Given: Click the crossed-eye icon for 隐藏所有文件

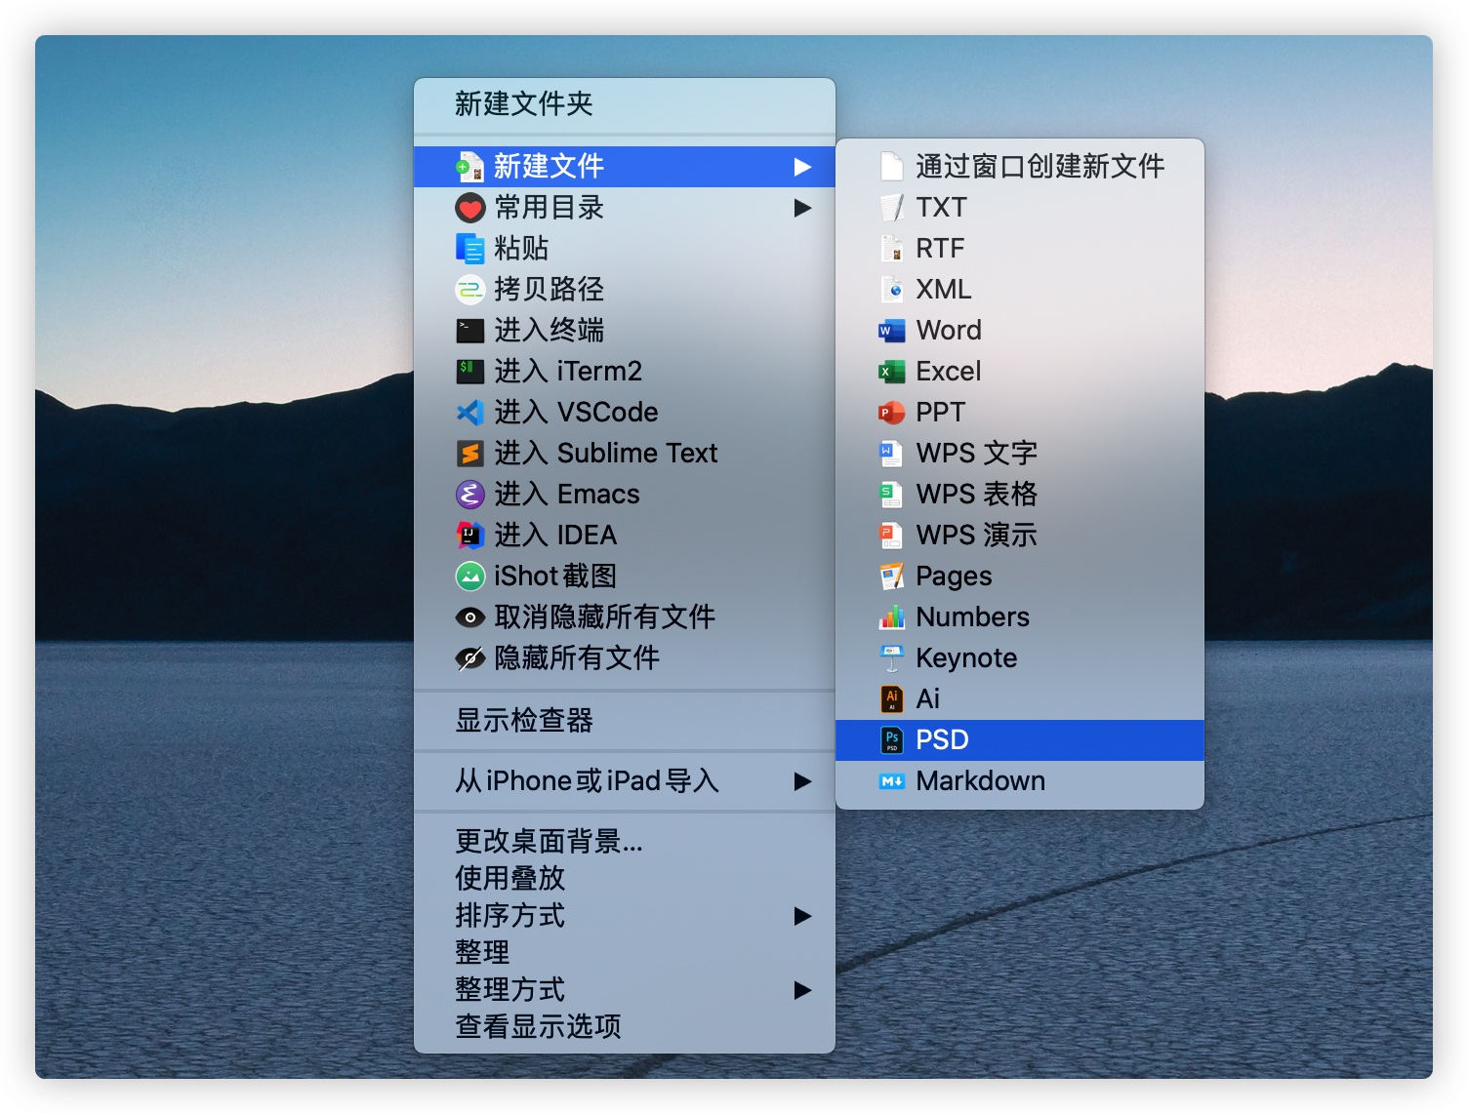Looking at the screenshot, I should click(469, 657).
